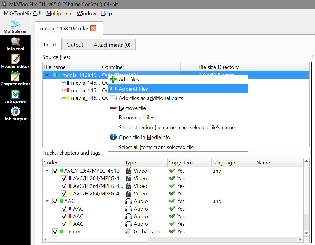315x245 pixels.
Task: Open the Window menu
Action: [86, 13]
